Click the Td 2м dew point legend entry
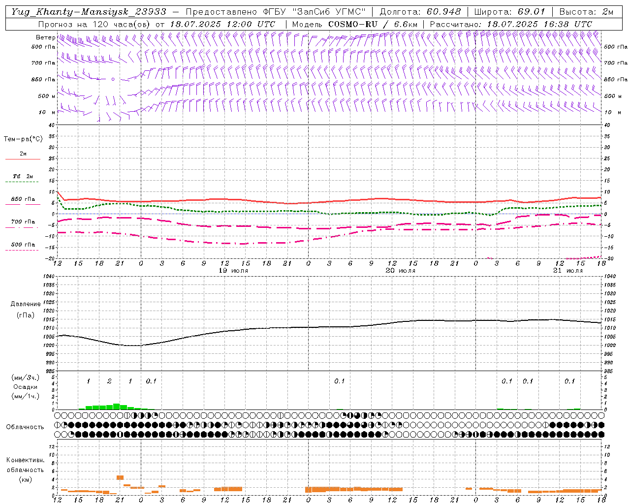 click(x=23, y=176)
